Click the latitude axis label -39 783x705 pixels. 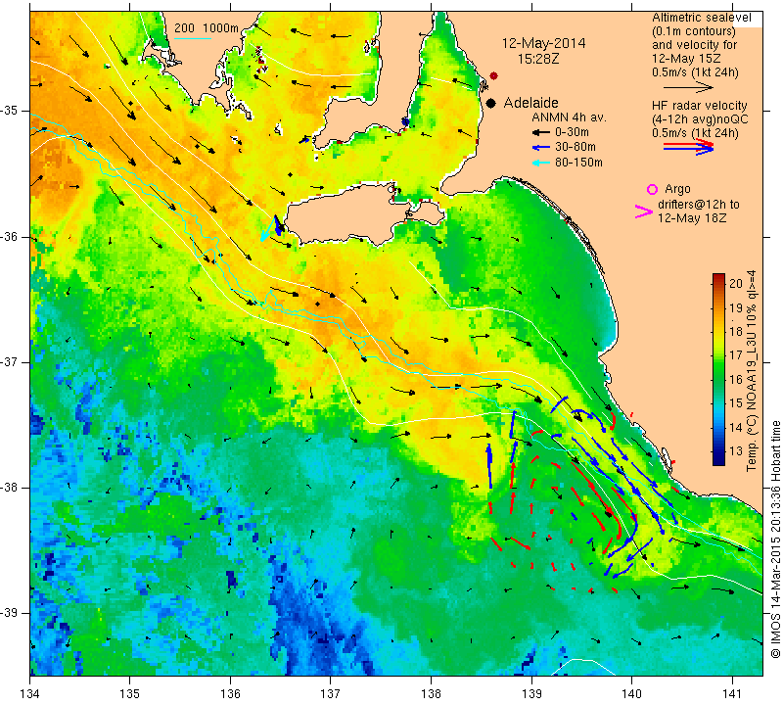[9, 613]
